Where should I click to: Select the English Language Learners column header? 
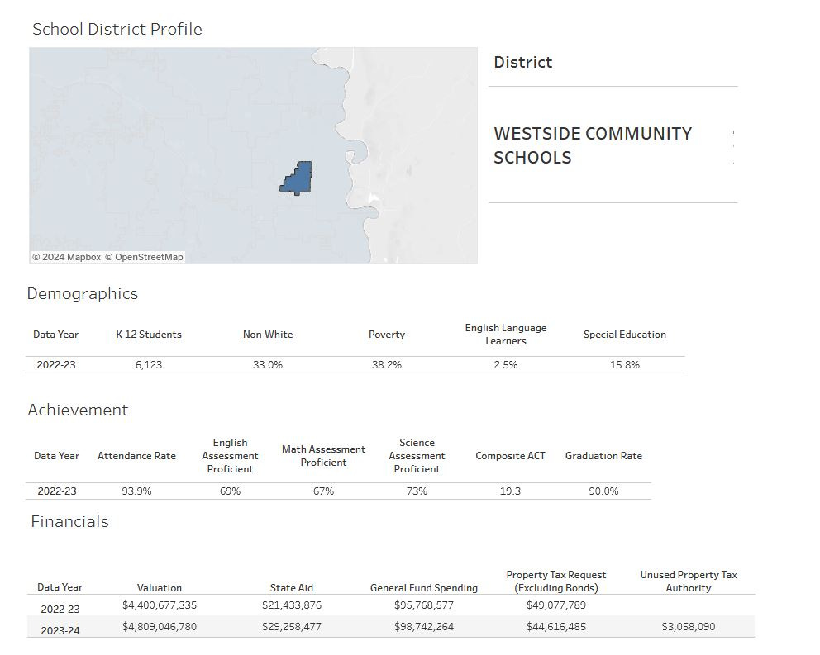tap(506, 335)
